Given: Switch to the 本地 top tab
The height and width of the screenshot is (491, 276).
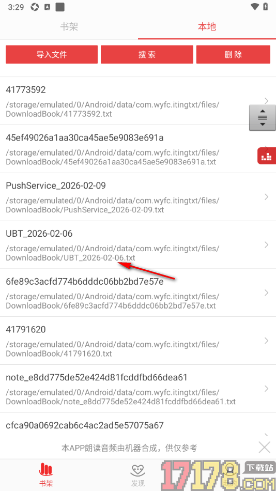Looking at the screenshot, I should click(207, 27).
